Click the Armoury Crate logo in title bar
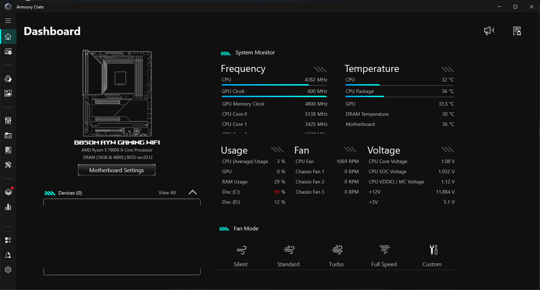This screenshot has height=290, width=540. pos(8,7)
